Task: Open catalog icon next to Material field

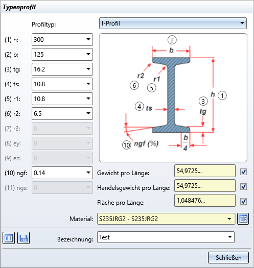Action: [x=243, y=218]
